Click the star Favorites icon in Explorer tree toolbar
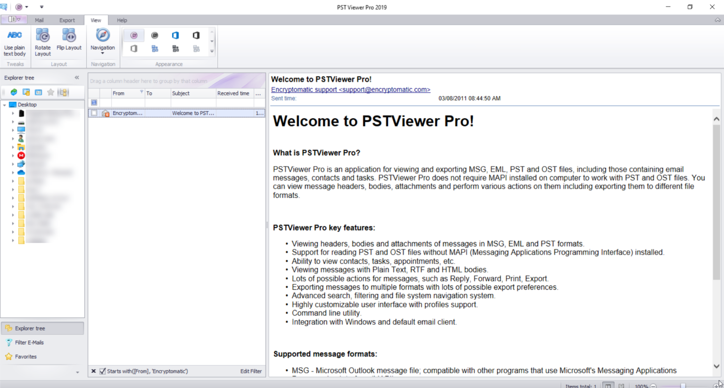The width and height of the screenshot is (724, 388). (x=50, y=92)
